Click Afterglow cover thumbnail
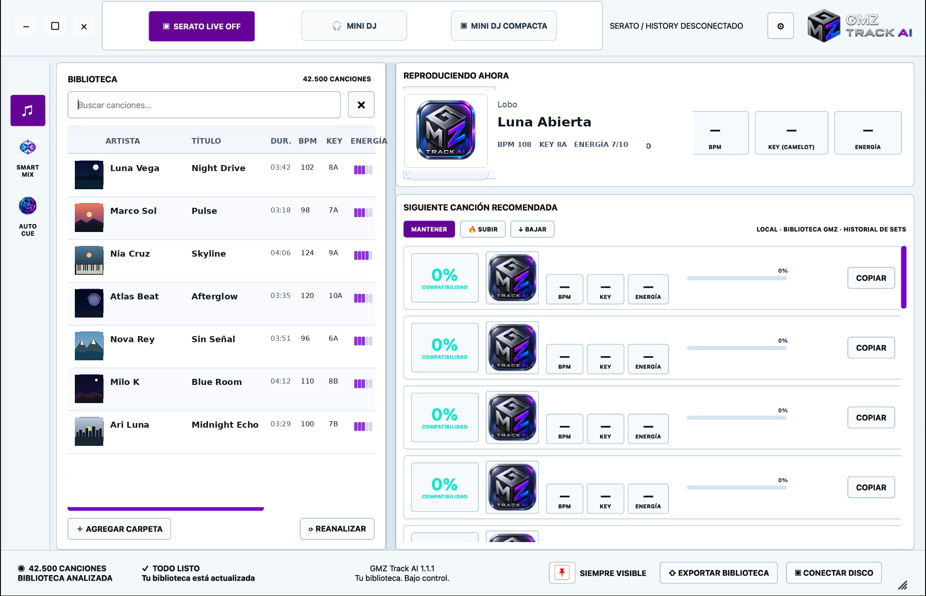Image resolution: width=926 pixels, height=596 pixels. coord(89,303)
